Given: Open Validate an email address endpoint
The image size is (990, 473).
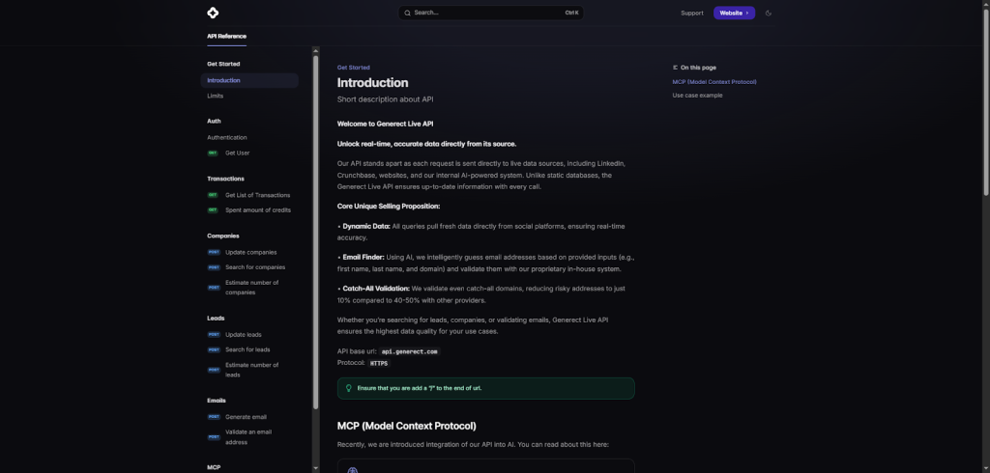Looking at the screenshot, I should [x=248, y=436].
